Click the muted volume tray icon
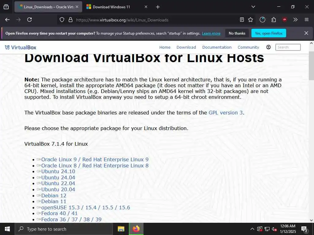The width and height of the screenshot is (314, 235). point(274,229)
